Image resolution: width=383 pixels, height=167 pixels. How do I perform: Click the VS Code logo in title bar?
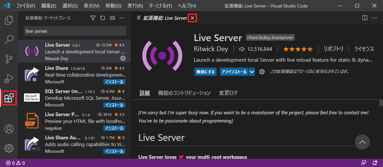[x=7, y=5]
